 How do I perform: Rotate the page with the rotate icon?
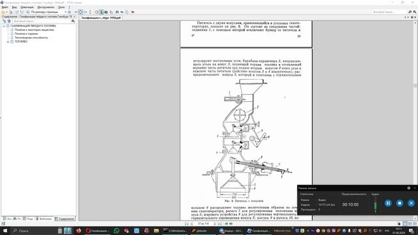(x=97, y=12)
